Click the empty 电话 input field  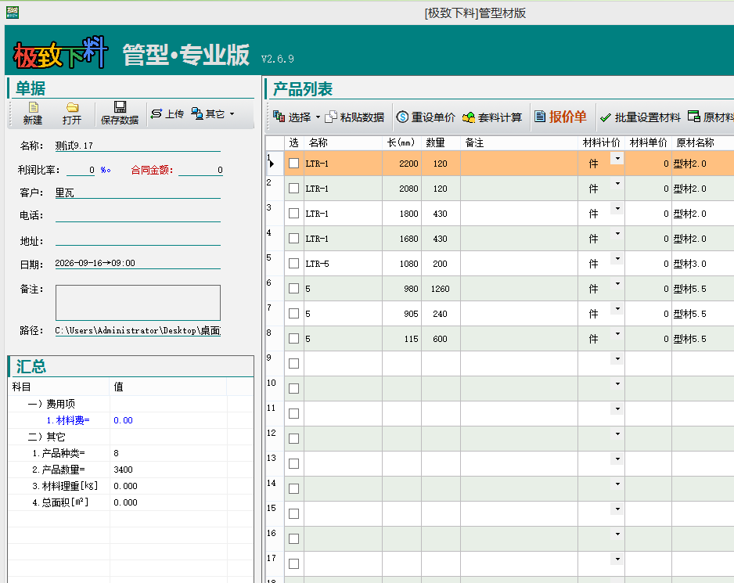tap(138, 215)
